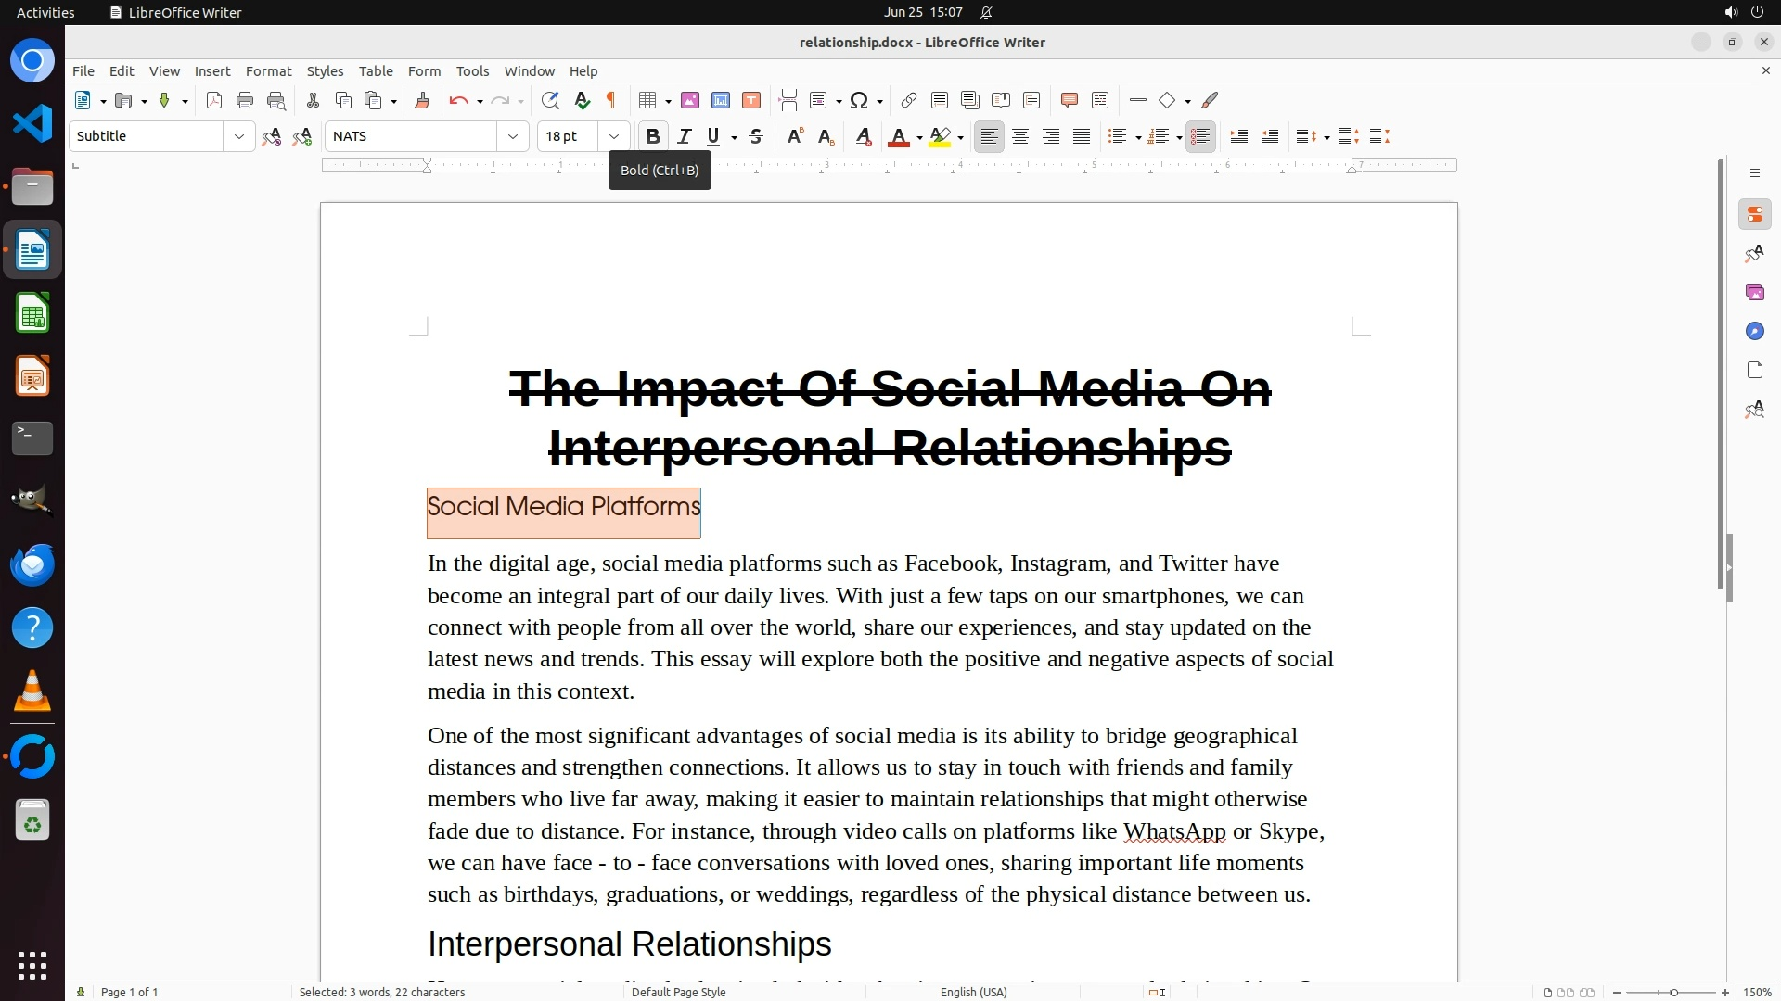
Task: Click Insert Special Character omega icon
Action: pyautogui.click(x=859, y=101)
